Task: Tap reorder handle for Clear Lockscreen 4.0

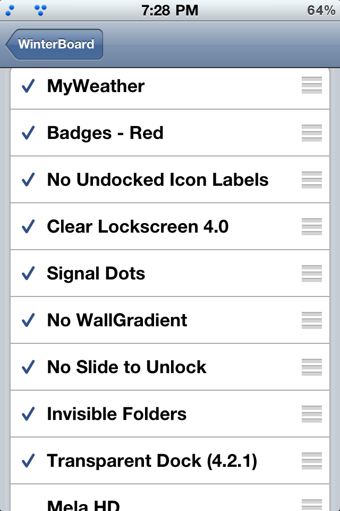Action: tap(311, 227)
